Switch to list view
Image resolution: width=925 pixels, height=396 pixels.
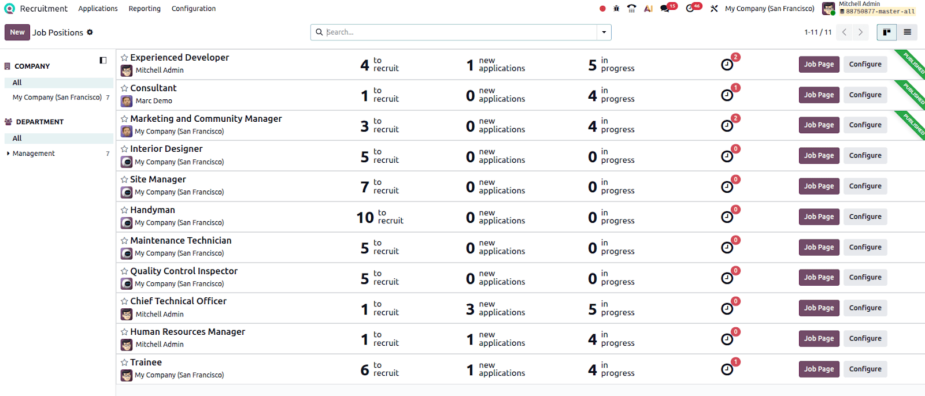pos(907,32)
